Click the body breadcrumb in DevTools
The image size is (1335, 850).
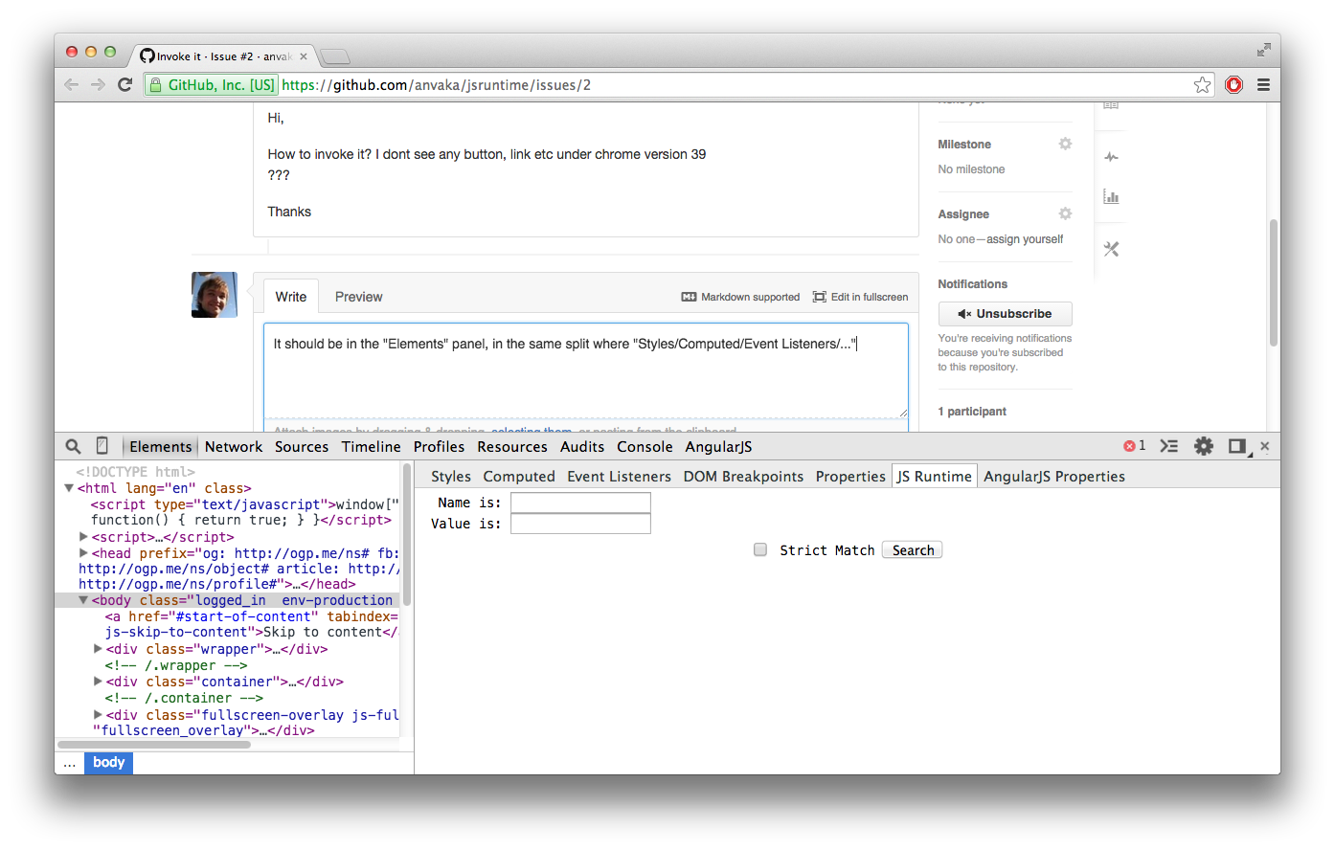click(x=108, y=763)
